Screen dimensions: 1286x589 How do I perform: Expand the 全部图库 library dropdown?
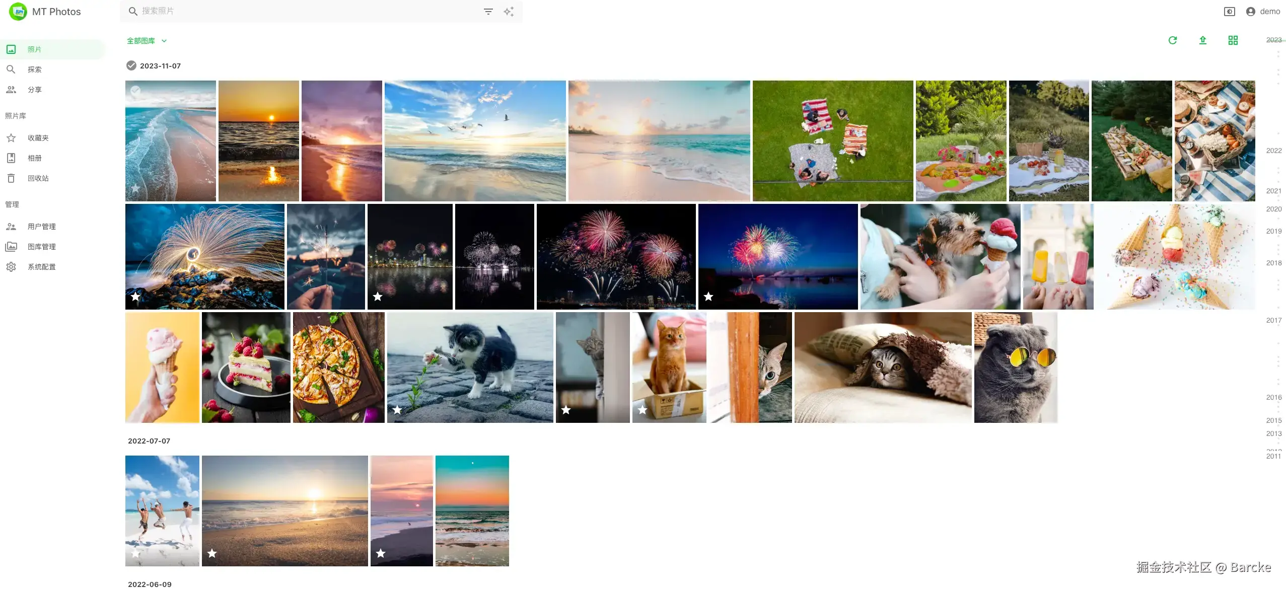147,41
